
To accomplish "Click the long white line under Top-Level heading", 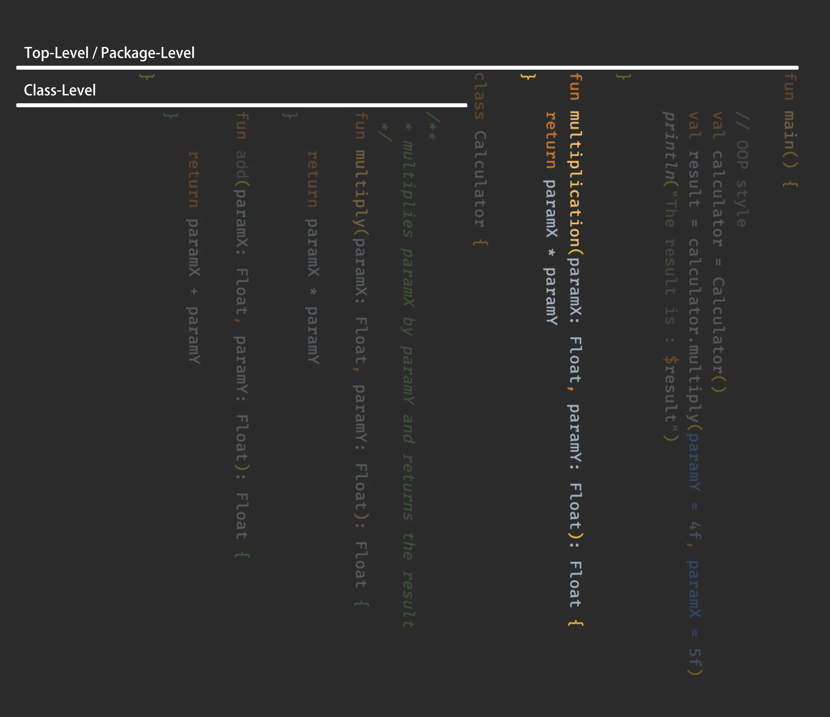I will [x=407, y=68].
